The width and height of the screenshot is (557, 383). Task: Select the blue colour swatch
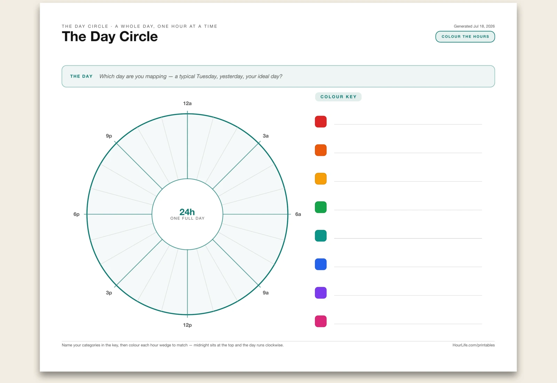point(321,264)
